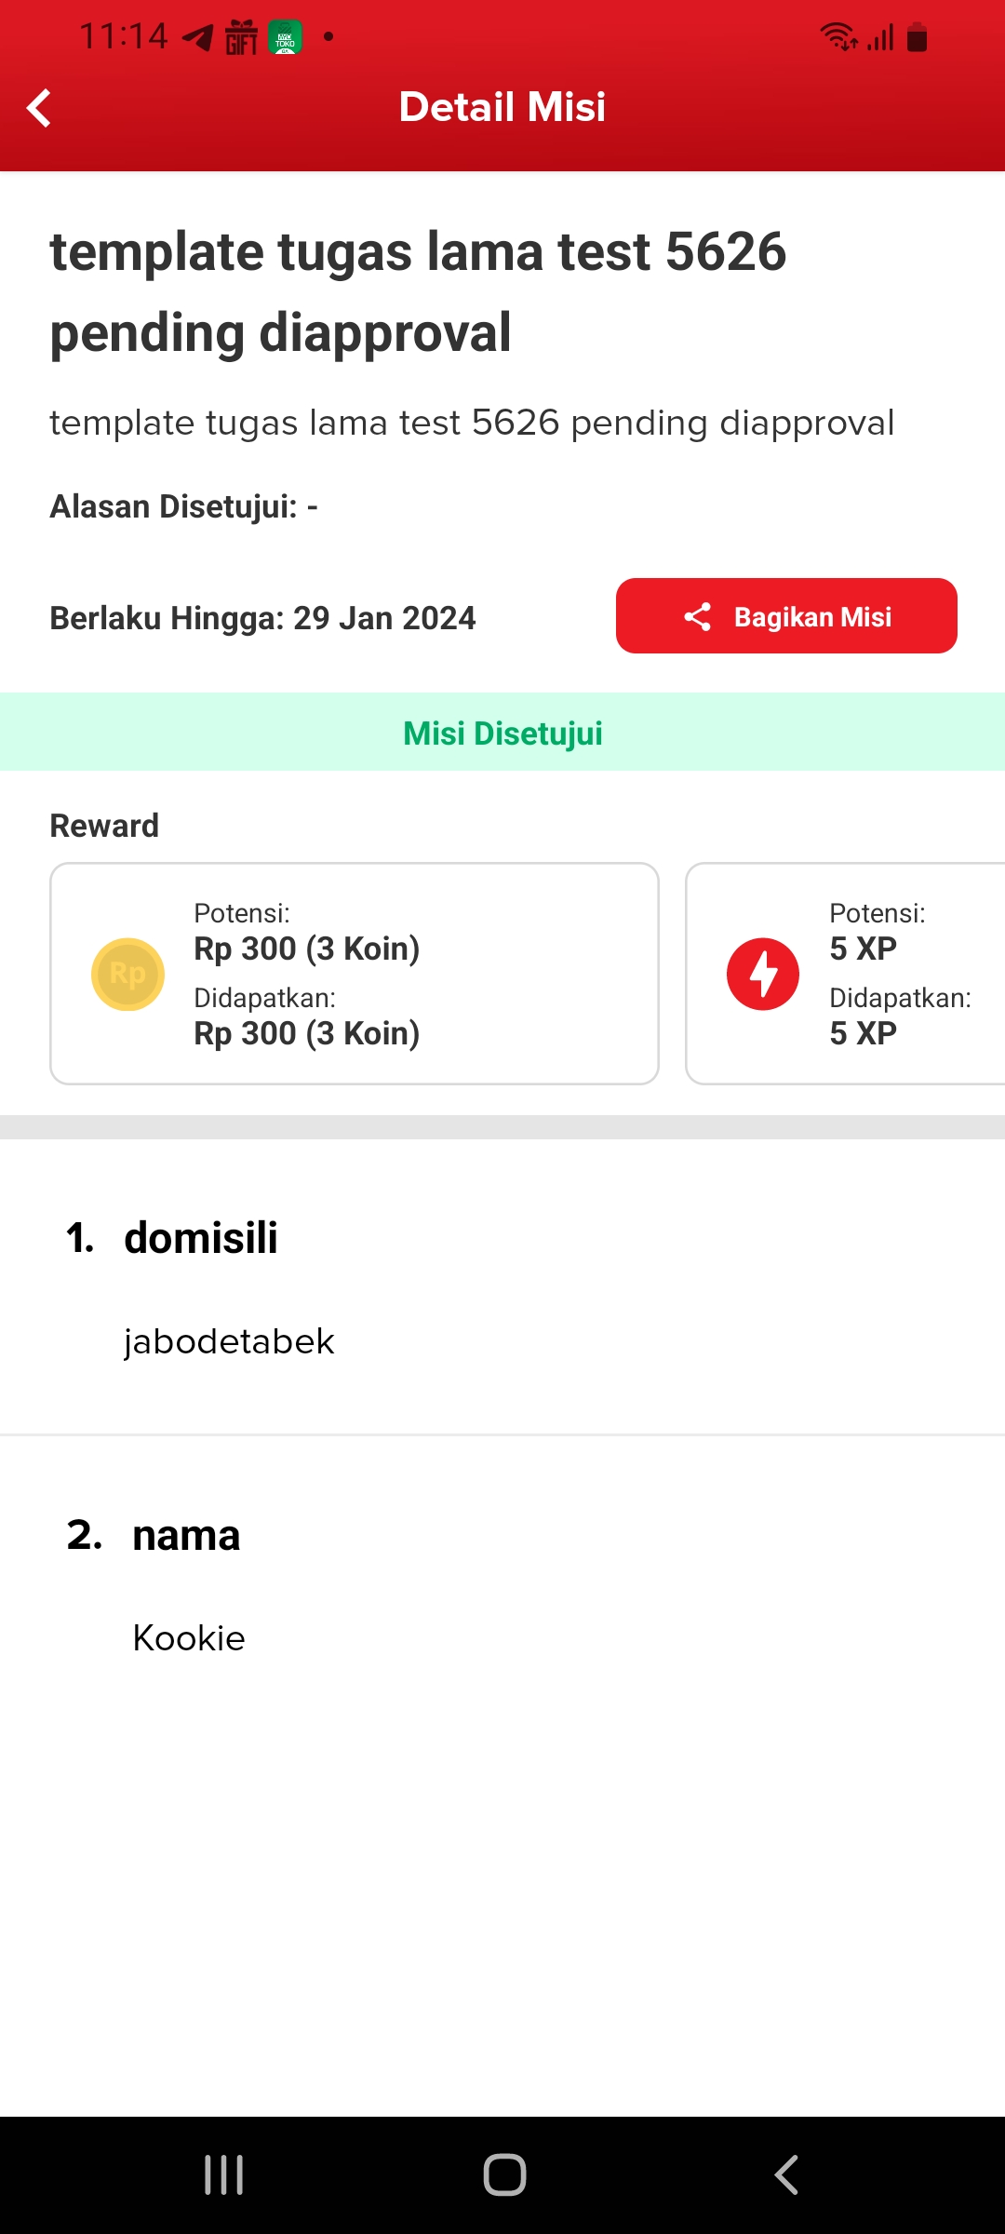Screen dimensions: 1005x2234
Task: Open Android recent apps navigation button
Action: 223,2175
